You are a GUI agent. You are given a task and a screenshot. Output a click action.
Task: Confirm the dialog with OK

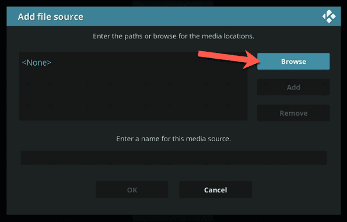click(x=132, y=190)
